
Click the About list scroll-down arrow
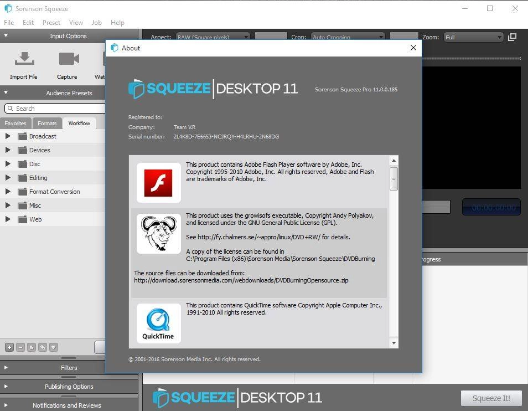[394, 343]
